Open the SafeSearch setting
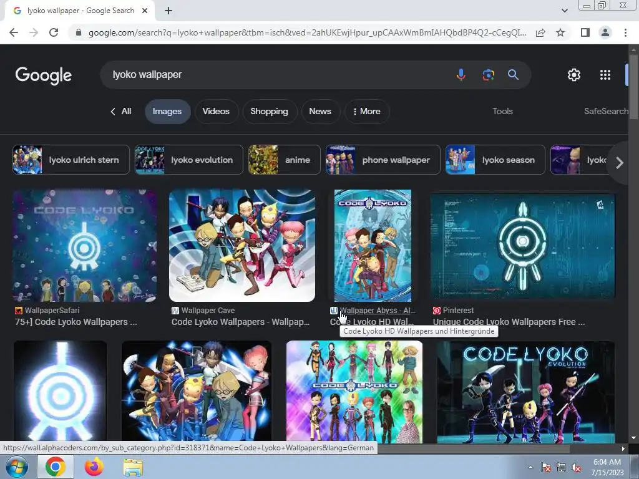This screenshot has width=639, height=479. click(x=606, y=111)
